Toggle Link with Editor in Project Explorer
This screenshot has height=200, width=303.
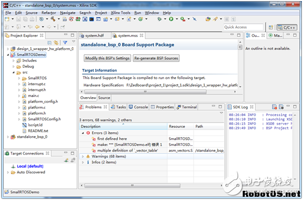(x=56, y=43)
